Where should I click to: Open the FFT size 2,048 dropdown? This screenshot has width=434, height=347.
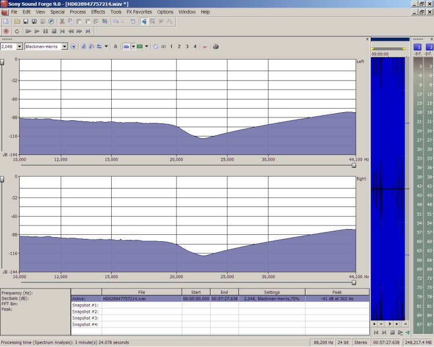[20, 46]
